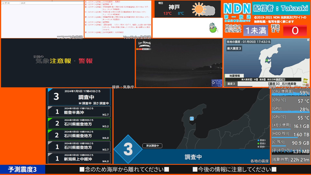Click the Shimoda live camera night view
Image resolution: width=311 pixels, height=175 pixels.
coord(179,63)
